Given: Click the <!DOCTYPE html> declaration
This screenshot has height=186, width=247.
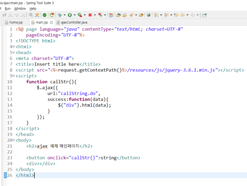Looking at the screenshot, I should (35, 41).
